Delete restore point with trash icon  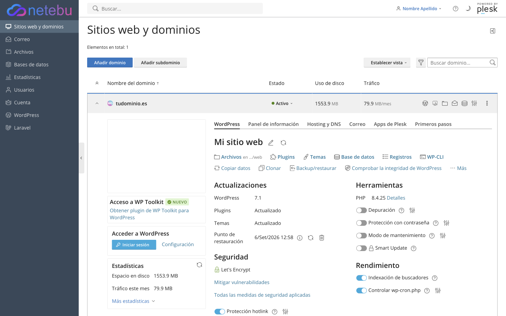coord(322,238)
